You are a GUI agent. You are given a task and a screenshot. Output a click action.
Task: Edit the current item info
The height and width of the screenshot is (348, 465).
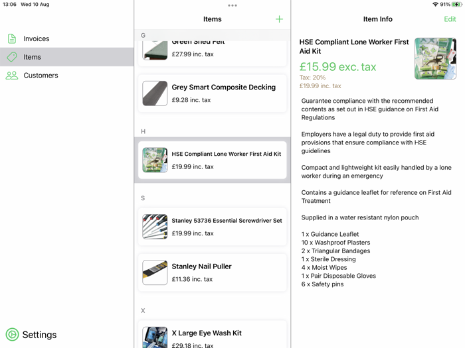pyautogui.click(x=450, y=19)
